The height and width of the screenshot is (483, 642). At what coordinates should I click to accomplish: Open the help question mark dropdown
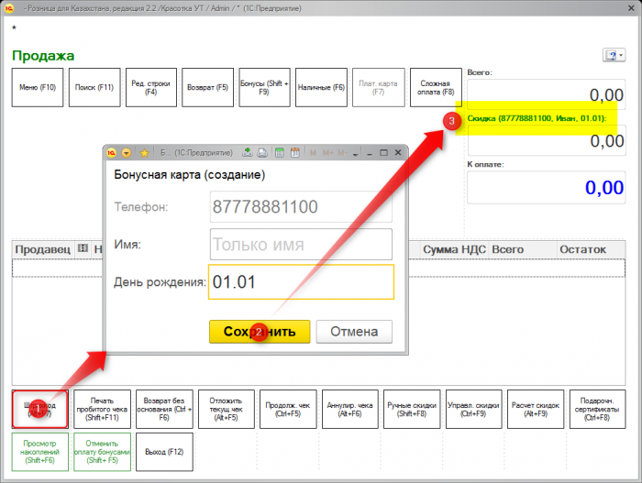[x=614, y=55]
